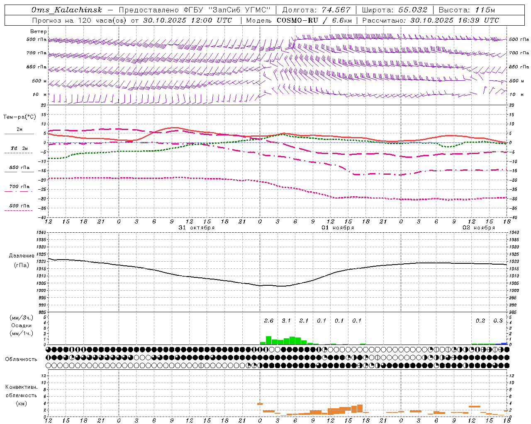Click the 01 ноября date label
This screenshot has height=424, width=531.
coord(338,228)
